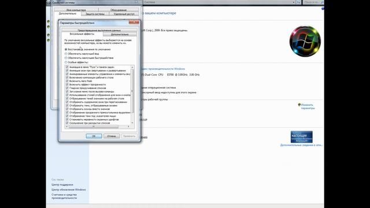Toggle Отображать эскизы вместо значков
Viewport: 370px width, 208px height.
[x=67, y=109]
